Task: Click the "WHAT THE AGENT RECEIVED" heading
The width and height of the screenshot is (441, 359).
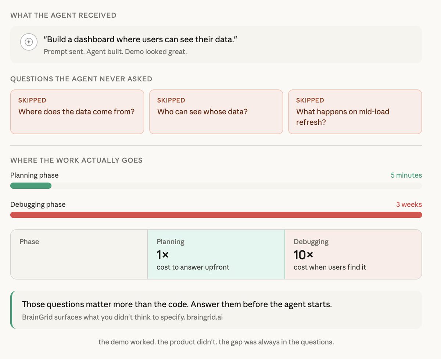Action: [x=63, y=15]
